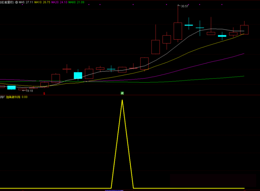Click the first cyan cross doji candle

click(x=111, y=69)
